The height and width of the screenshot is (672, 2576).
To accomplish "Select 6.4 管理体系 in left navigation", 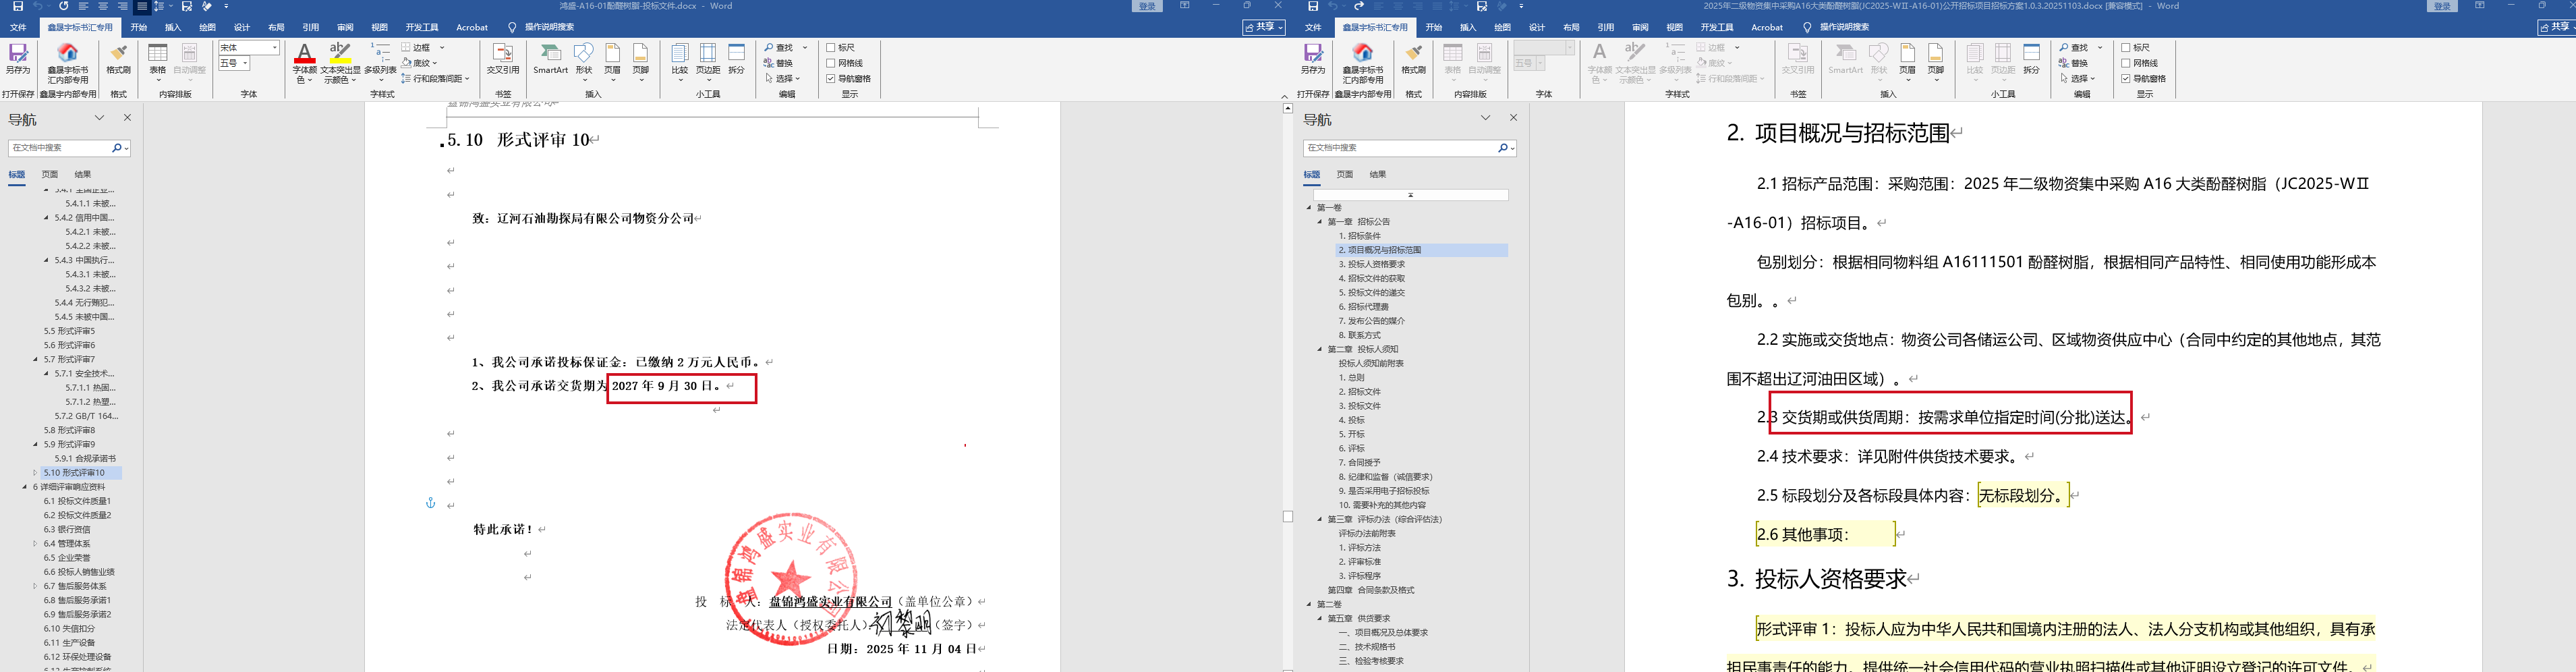I will (x=67, y=543).
